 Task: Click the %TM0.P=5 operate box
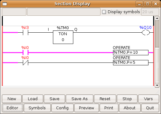pyautogui.click(x=131, y=62)
